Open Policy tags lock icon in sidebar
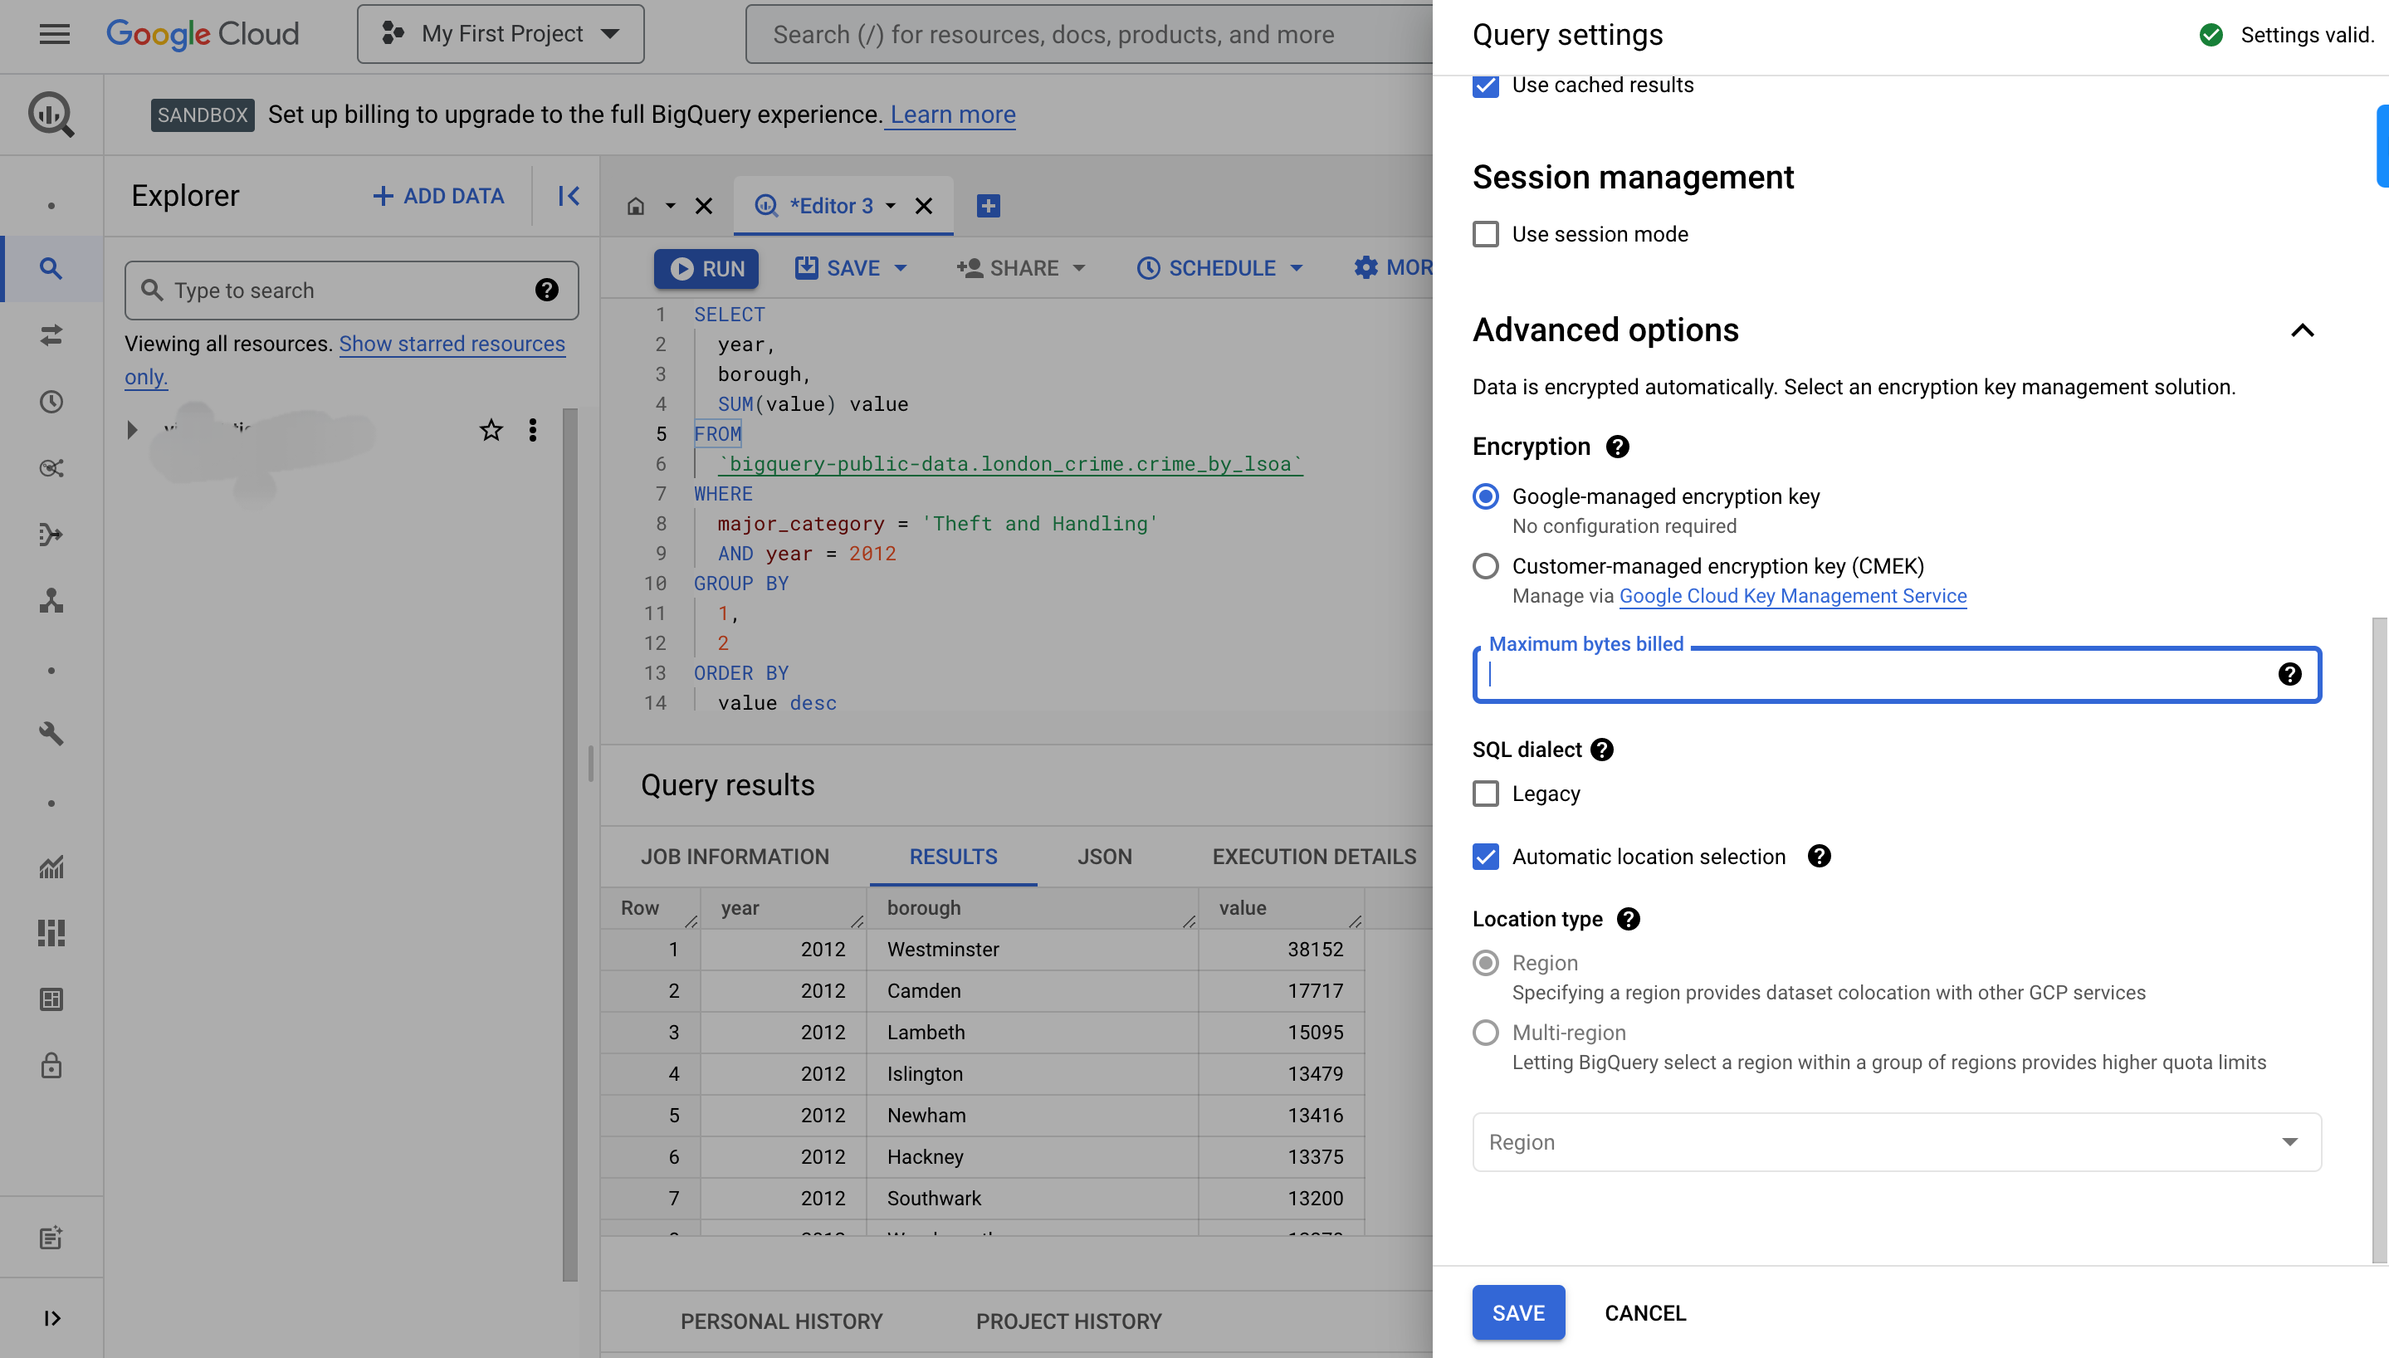This screenshot has width=2389, height=1358. point(51,1066)
